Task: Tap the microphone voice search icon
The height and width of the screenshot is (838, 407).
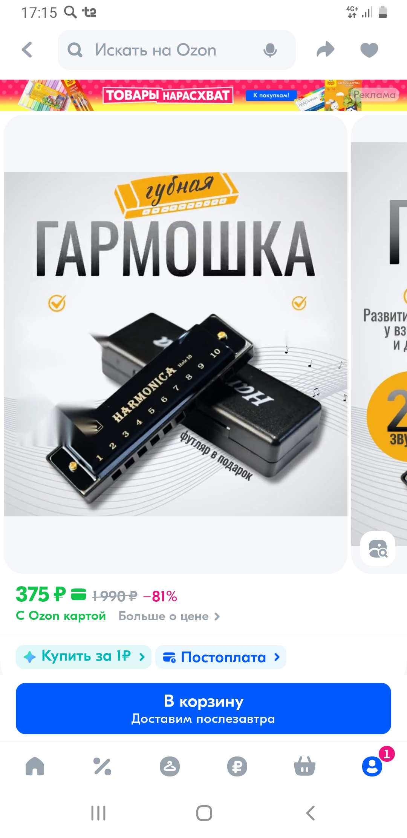Action: 270,50
